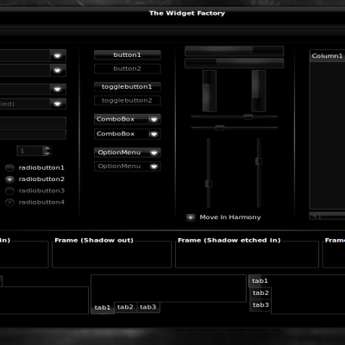Open the disabled left dropdown arrow

(58, 103)
